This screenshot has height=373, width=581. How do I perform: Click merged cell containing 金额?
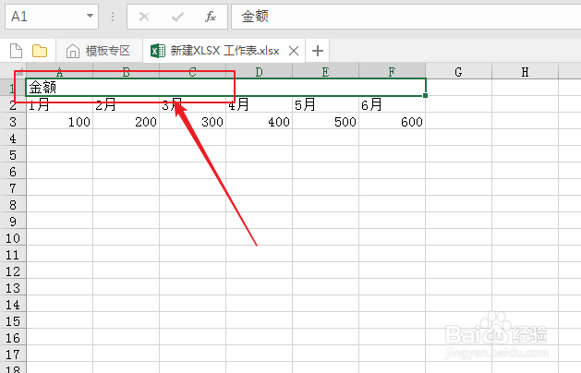[225, 88]
